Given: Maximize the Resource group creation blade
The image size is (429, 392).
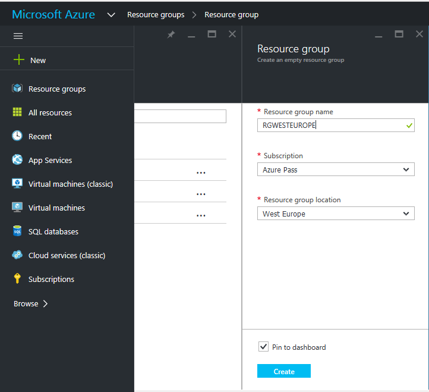Looking at the screenshot, I should point(399,34).
